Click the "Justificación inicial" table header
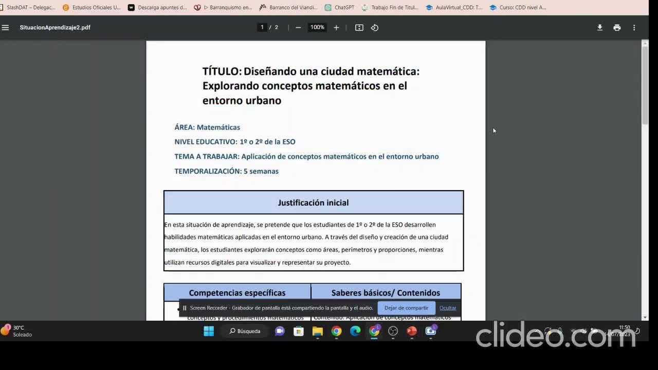This screenshot has height=370, width=658. (x=314, y=202)
